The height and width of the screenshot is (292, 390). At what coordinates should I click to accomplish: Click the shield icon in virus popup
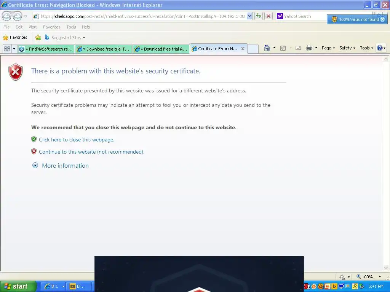coord(334,19)
